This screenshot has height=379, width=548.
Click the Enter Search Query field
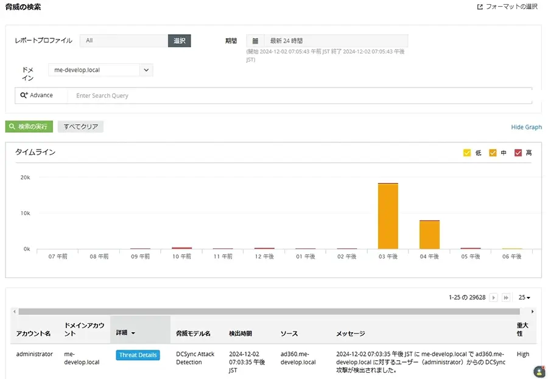coord(300,96)
